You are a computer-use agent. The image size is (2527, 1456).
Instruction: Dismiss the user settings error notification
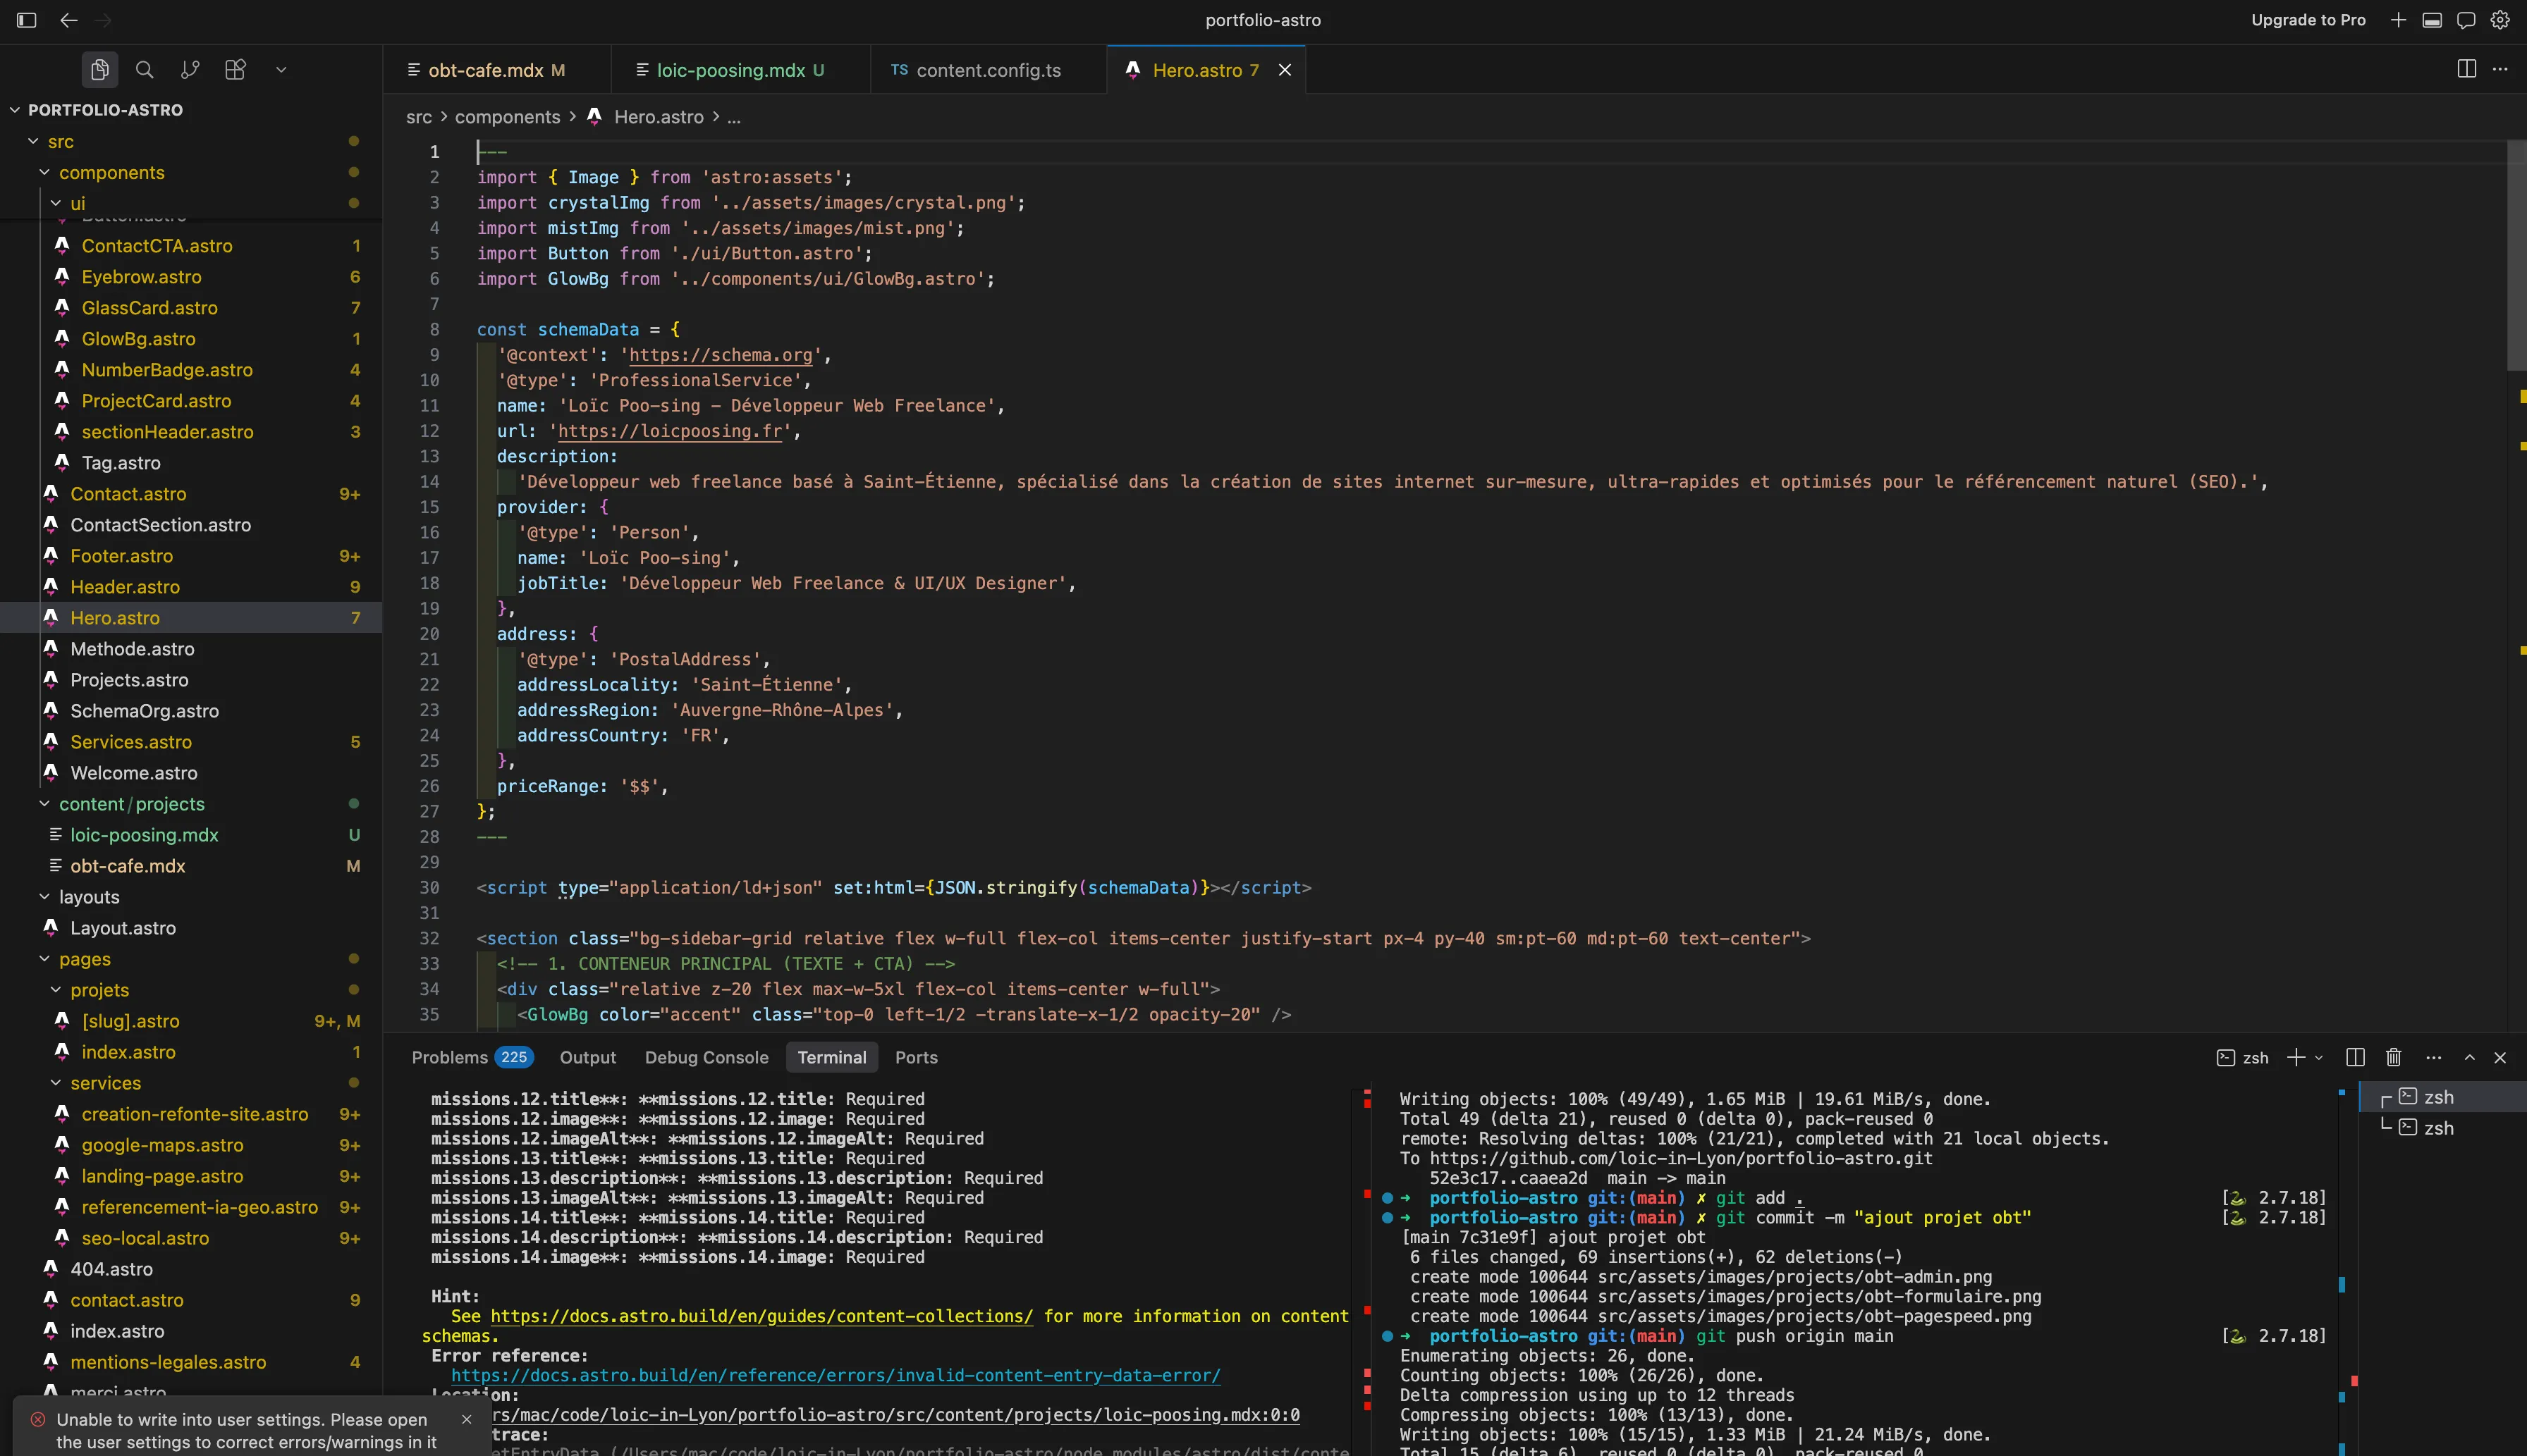(x=466, y=1419)
